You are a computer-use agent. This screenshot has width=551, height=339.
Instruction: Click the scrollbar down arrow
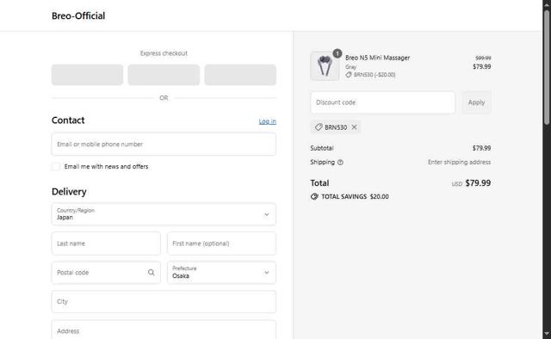pos(547,334)
